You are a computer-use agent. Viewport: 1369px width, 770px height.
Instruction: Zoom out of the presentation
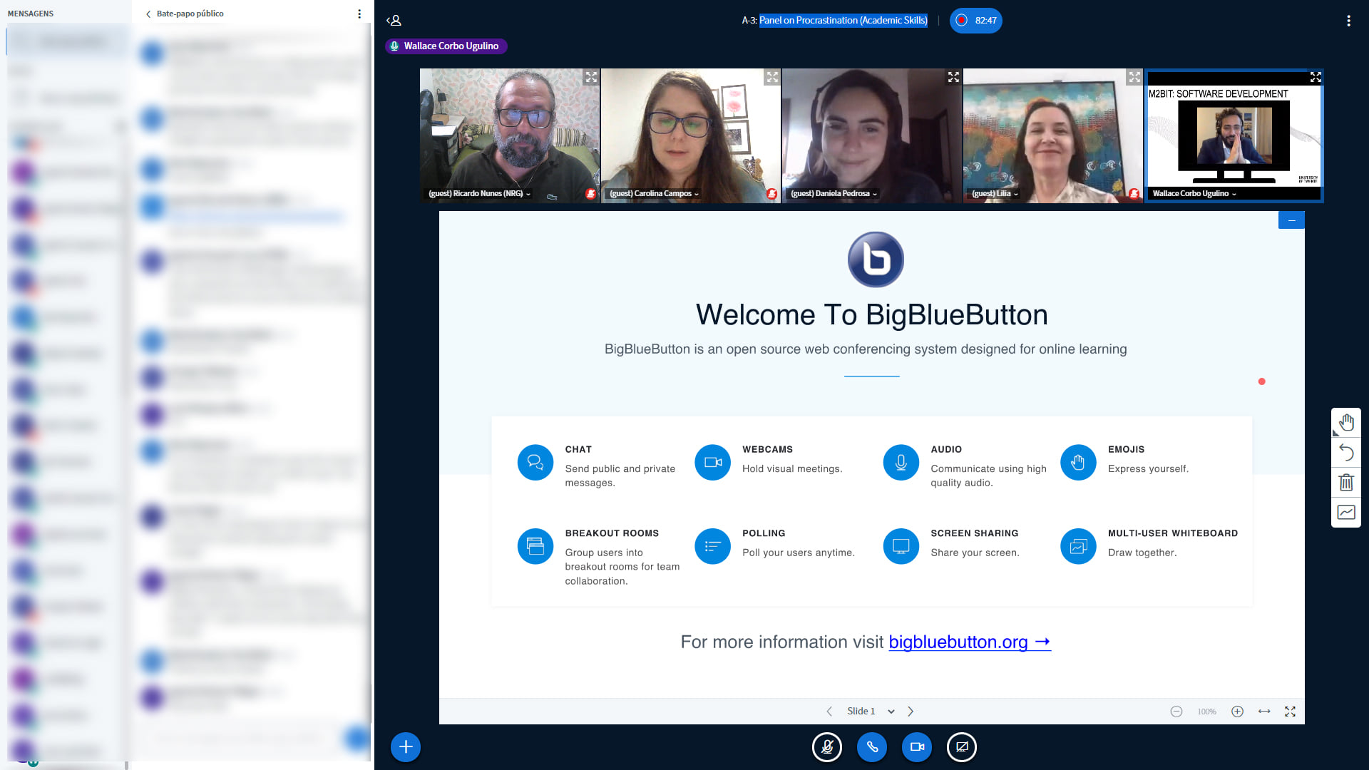click(1176, 712)
